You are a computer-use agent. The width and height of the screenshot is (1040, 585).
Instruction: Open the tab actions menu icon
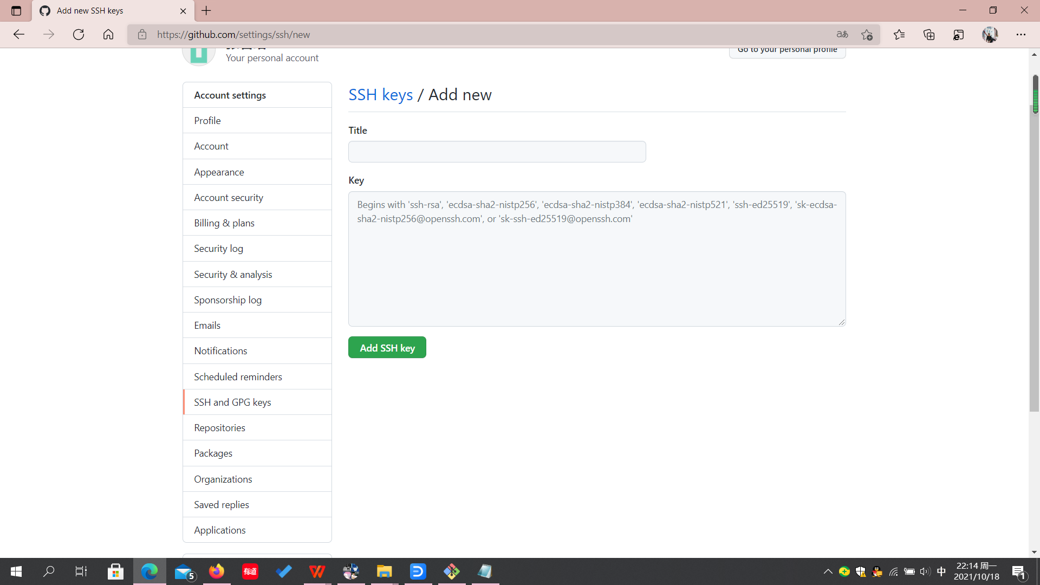tap(16, 11)
